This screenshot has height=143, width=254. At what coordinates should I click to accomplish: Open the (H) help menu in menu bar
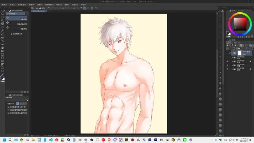(83, 5)
